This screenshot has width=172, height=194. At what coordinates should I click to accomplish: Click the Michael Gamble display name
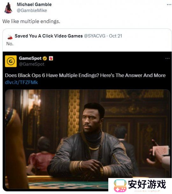[34, 4]
